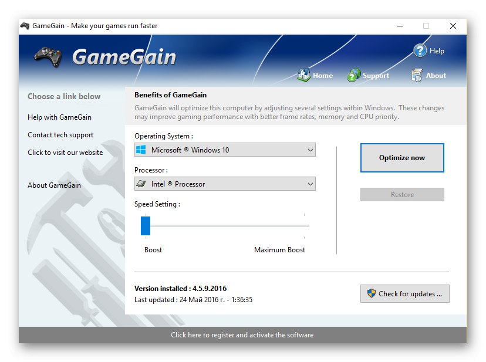Click the Operating System label
This screenshot has width=486, height=362.
[164, 136]
